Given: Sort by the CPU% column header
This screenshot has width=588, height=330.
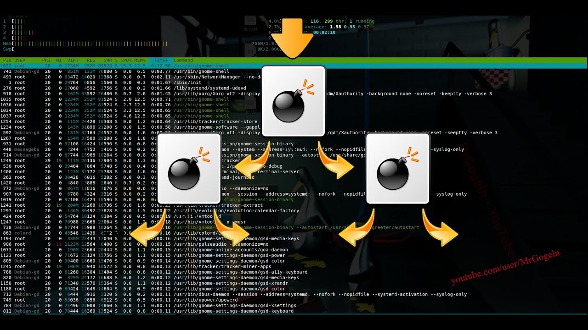Looking at the screenshot, I should point(126,60).
